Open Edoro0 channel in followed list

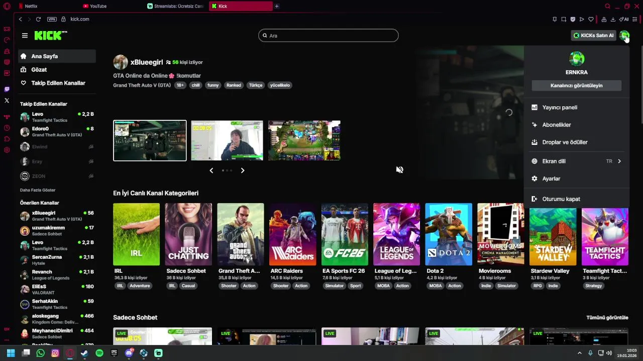[57, 132]
